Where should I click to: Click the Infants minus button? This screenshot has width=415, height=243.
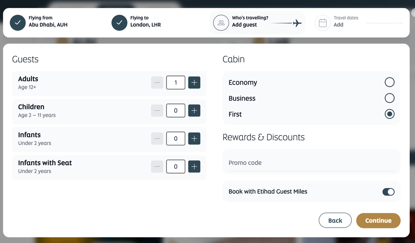[x=157, y=139]
